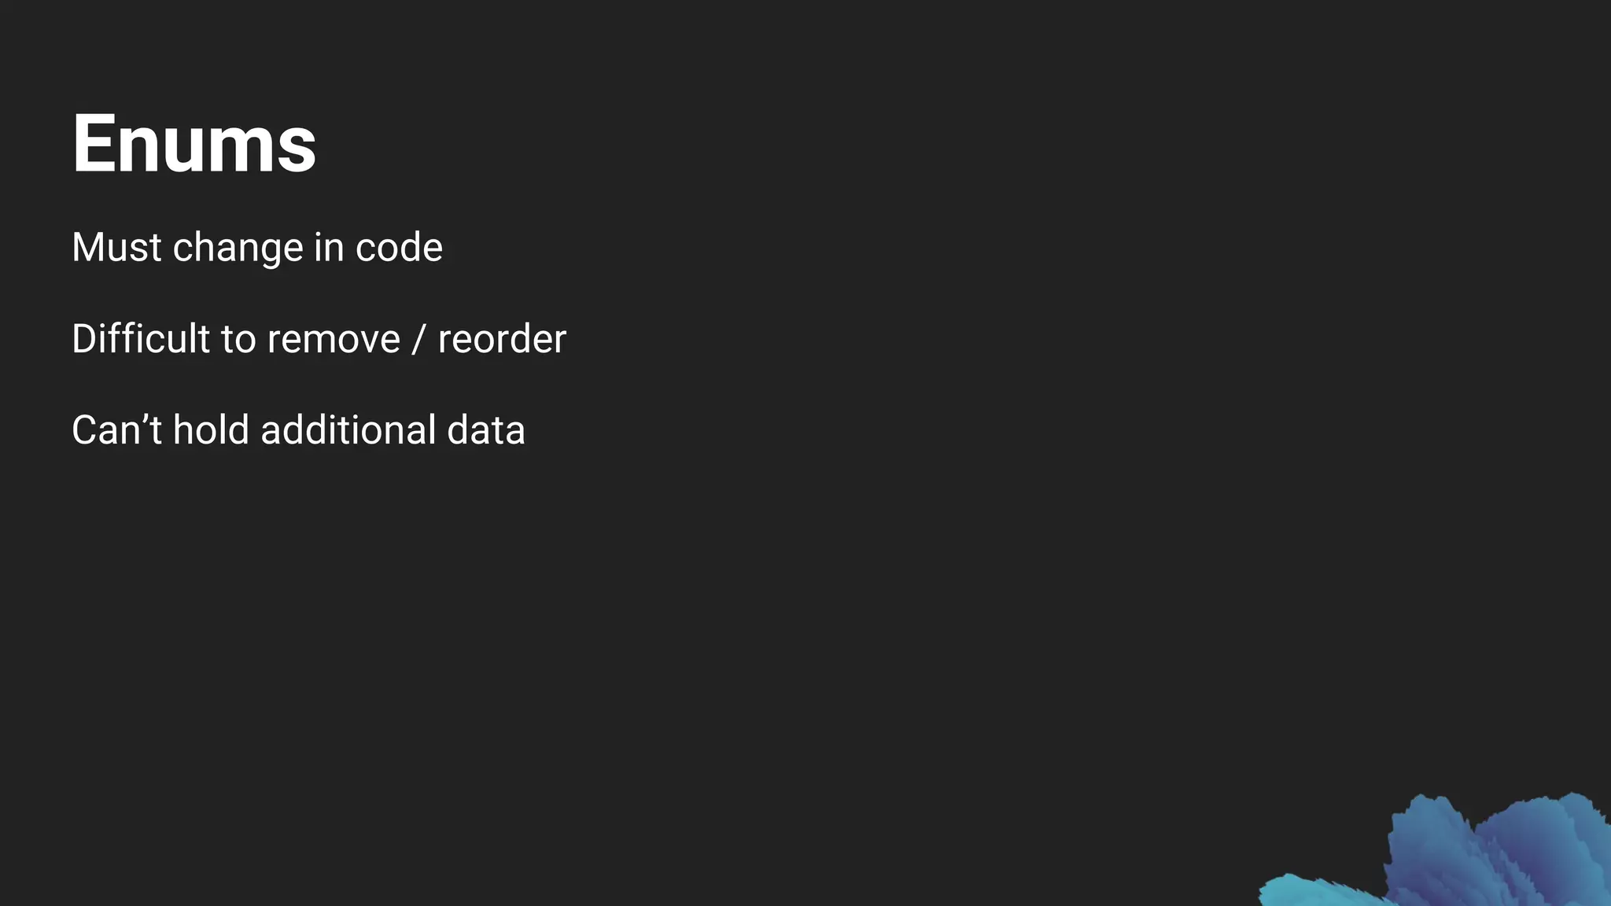
Task: Click the slash between remove and reorder
Action: 418,339
